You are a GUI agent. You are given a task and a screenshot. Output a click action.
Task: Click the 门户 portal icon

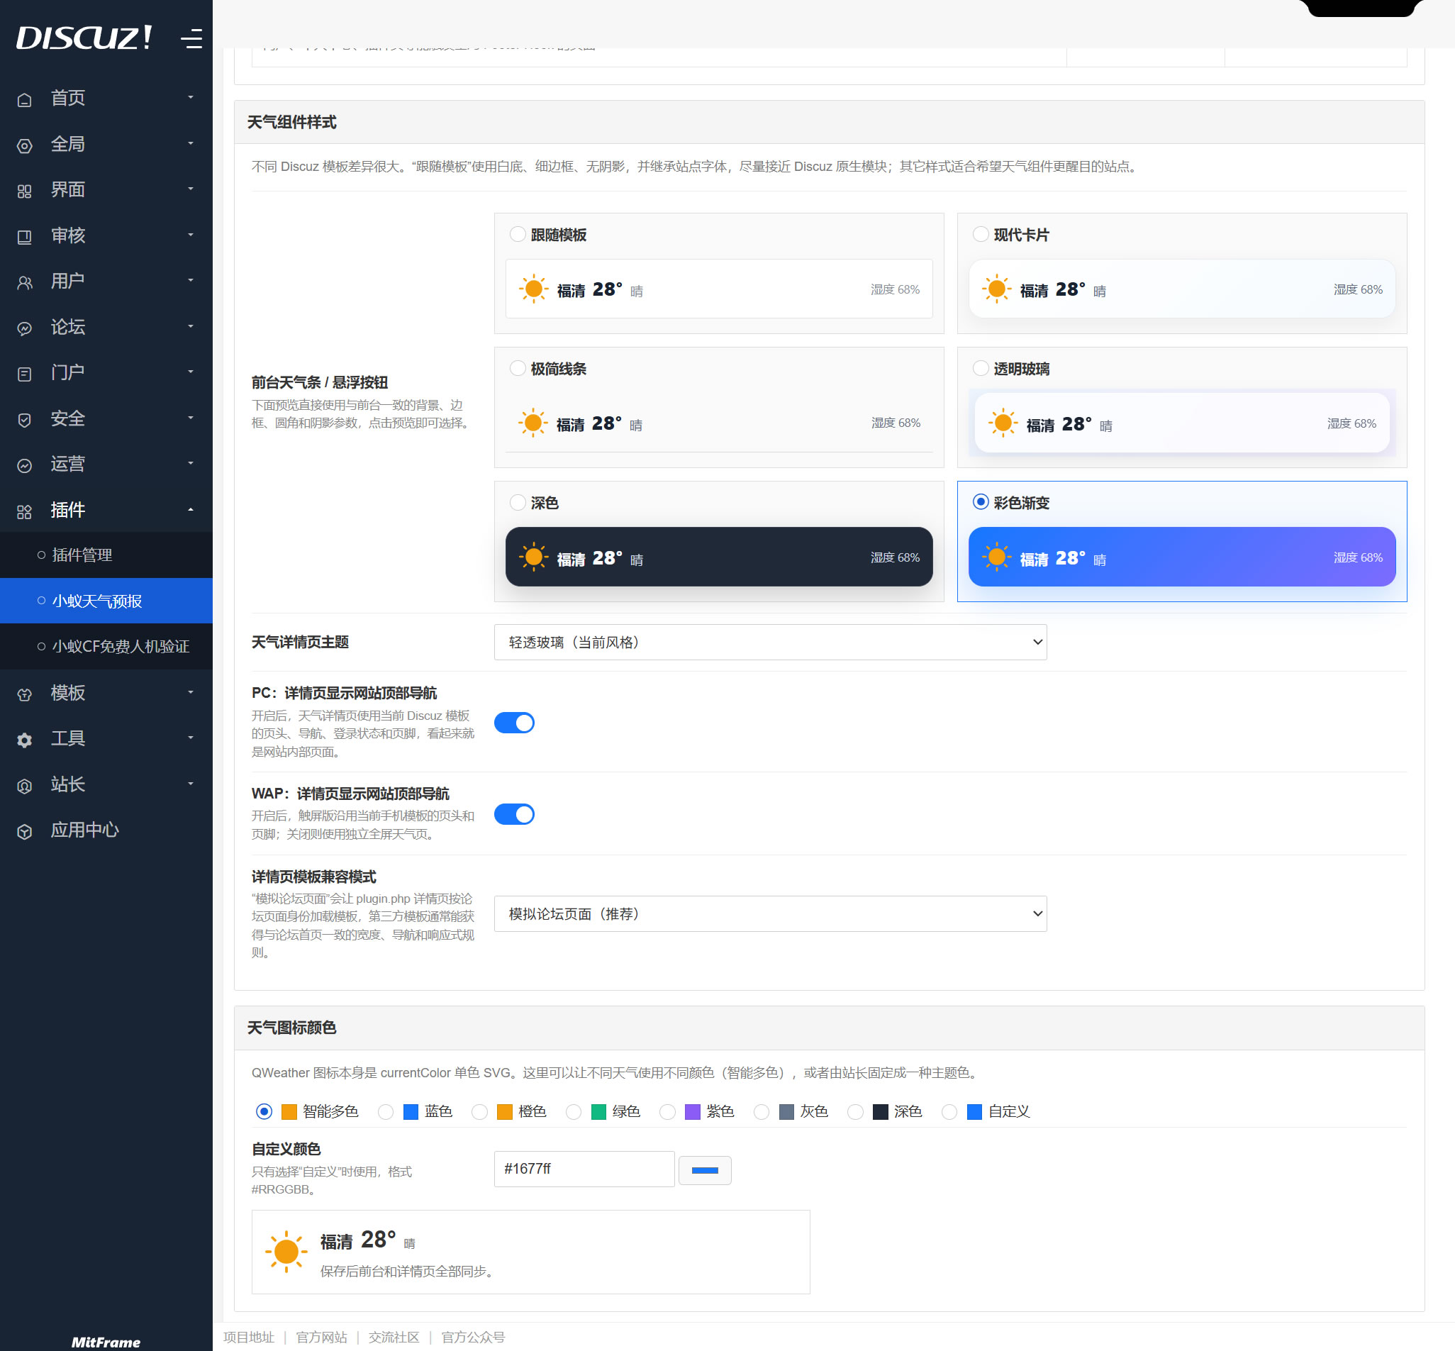24,374
